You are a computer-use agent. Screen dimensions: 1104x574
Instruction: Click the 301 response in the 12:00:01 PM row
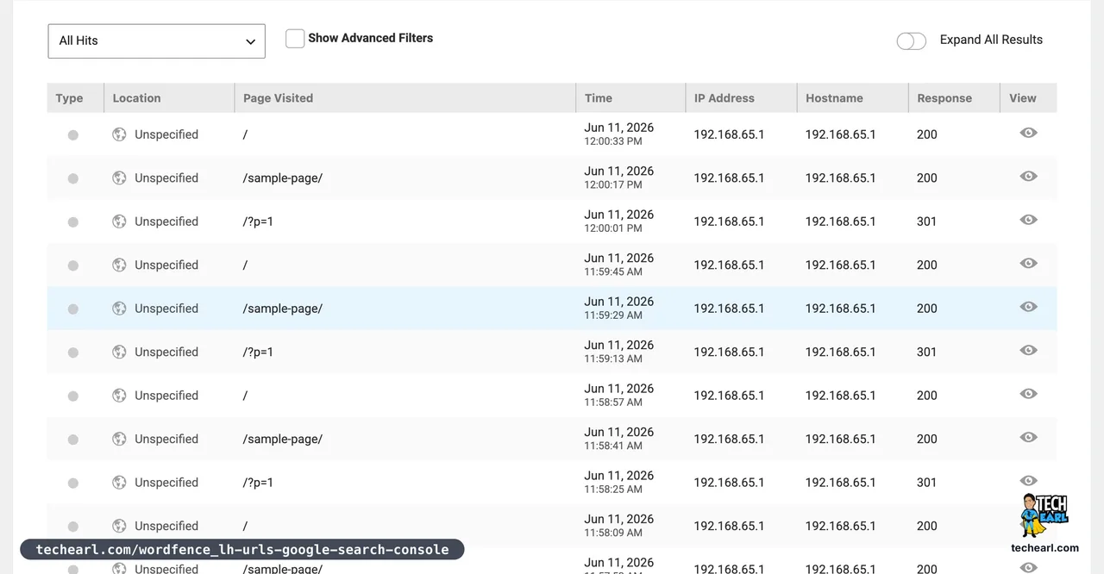click(926, 221)
